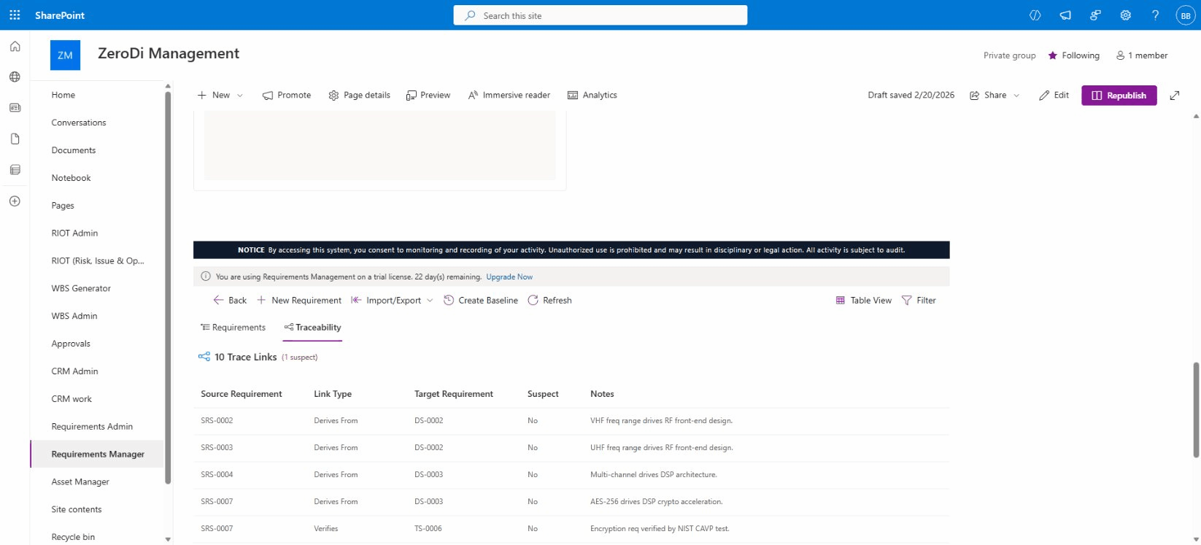
Task: Click ZeroDi Management site title
Action: [x=169, y=53]
